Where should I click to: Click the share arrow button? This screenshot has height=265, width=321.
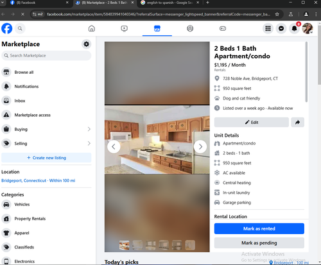coord(297,123)
